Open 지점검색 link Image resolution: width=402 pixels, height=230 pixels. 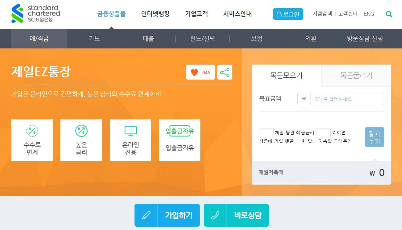click(x=322, y=14)
